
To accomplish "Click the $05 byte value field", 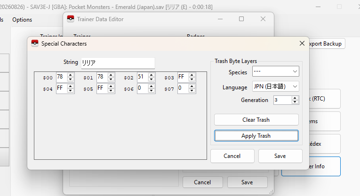I will point(102,88).
